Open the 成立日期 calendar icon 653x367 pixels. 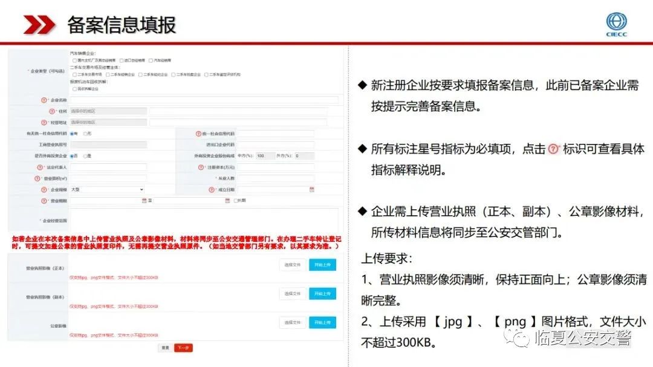312,189
